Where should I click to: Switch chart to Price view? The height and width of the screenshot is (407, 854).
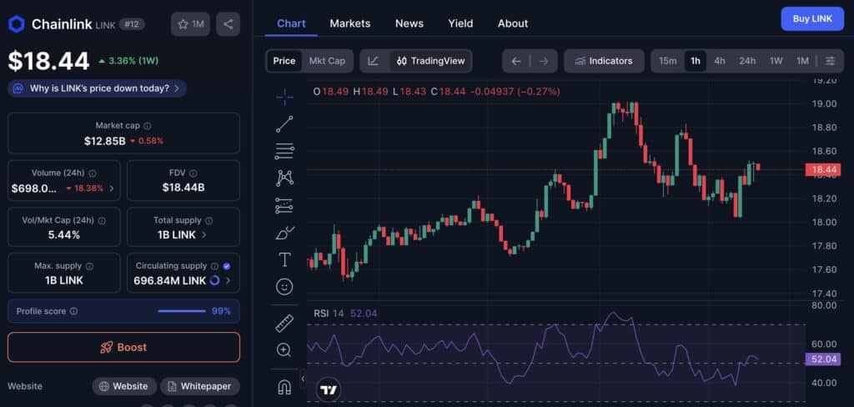(284, 61)
